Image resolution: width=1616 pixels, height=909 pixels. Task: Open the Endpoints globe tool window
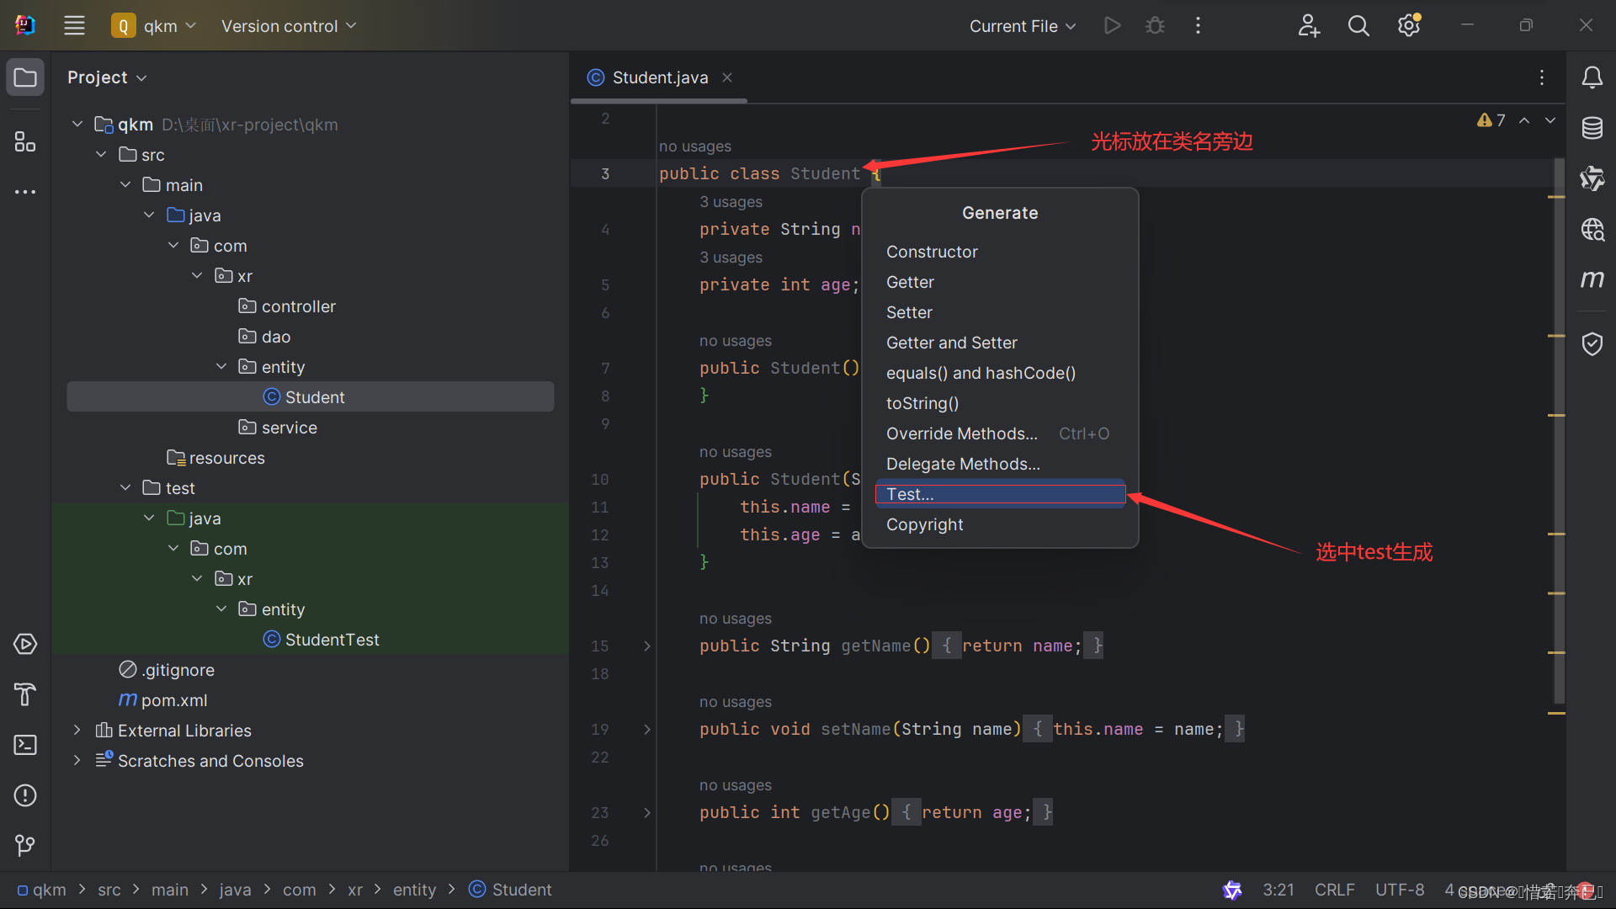pyautogui.click(x=1592, y=229)
